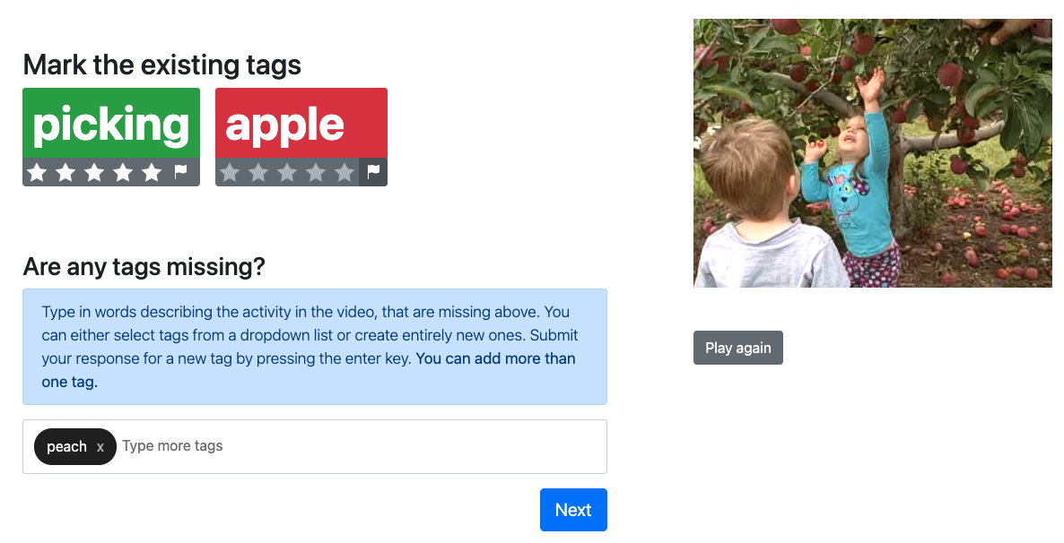The image size is (1064, 543).
Task: Give the picking tag four stars
Action: click(x=123, y=172)
